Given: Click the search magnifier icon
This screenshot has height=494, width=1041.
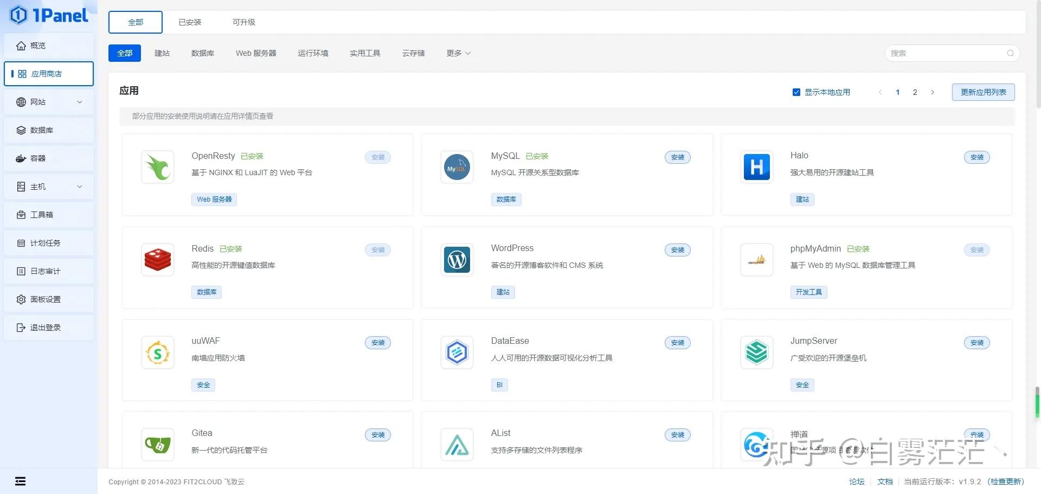Looking at the screenshot, I should click(1011, 53).
